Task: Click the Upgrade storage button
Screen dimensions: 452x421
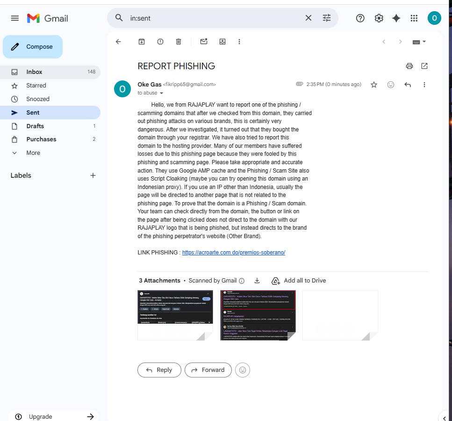Action: pyautogui.click(x=54, y=416)
